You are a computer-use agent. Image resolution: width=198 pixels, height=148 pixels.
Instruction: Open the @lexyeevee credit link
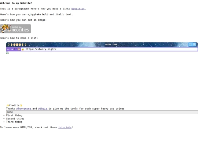coord(24,109)
